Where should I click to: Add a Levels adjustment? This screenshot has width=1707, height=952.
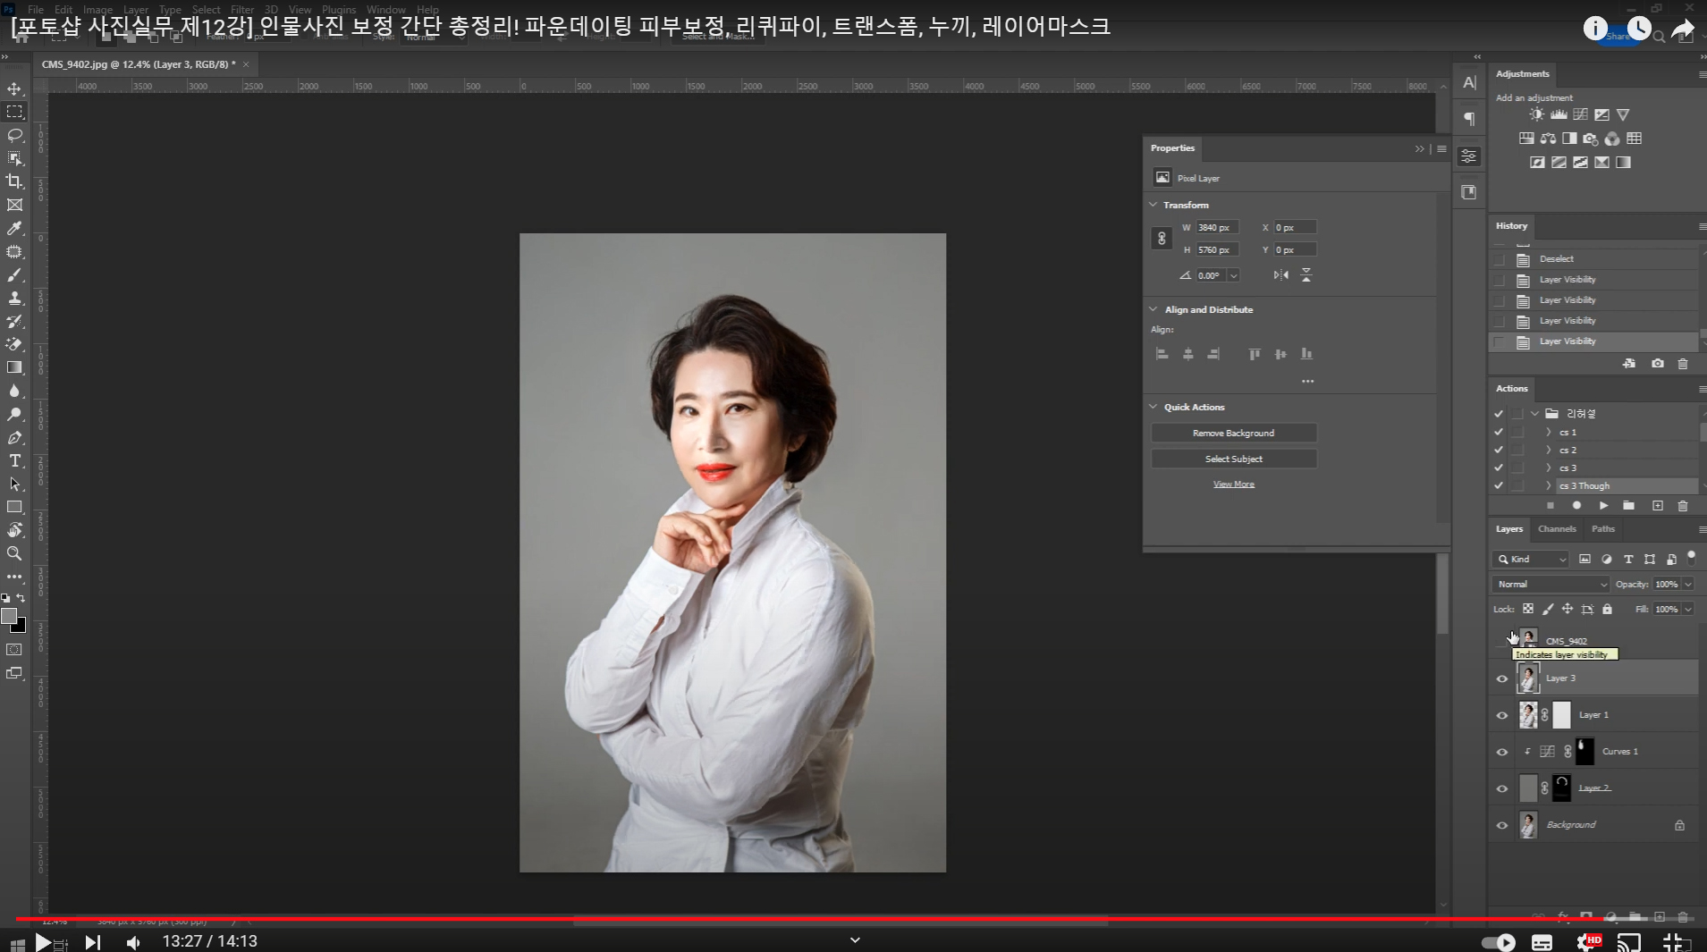point(1559,114)
